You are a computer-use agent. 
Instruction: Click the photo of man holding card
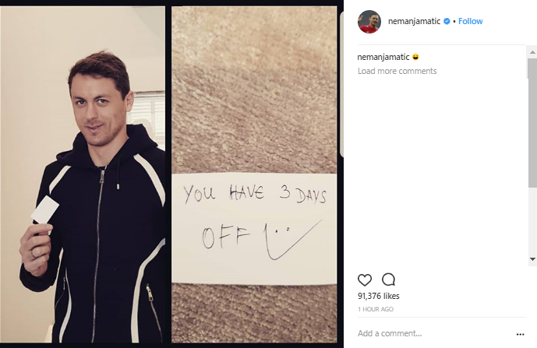pos(83,174)
